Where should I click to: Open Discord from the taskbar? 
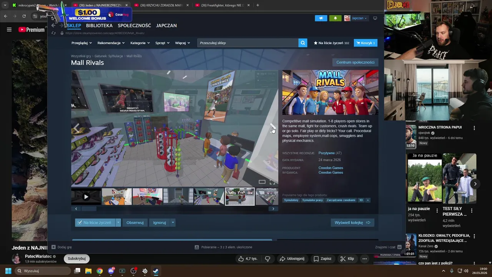click(x=111, y=271)
